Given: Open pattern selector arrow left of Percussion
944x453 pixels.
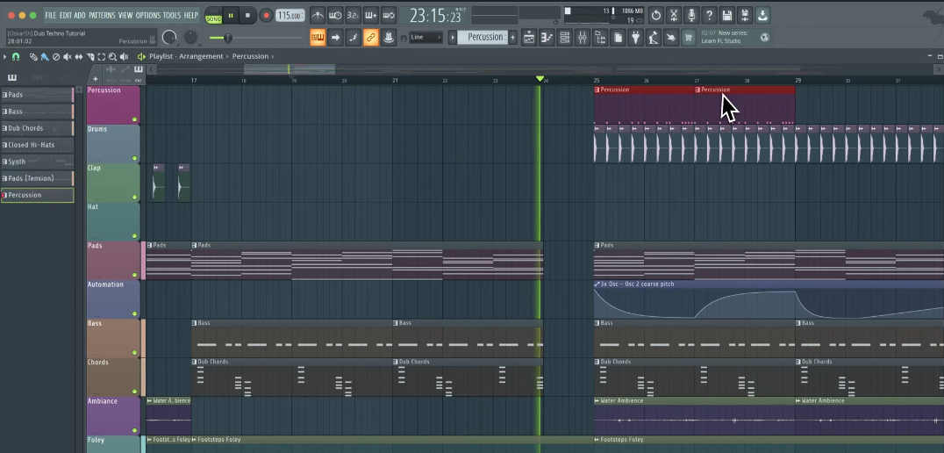Looking at the screenshot, I should (453, 38).
